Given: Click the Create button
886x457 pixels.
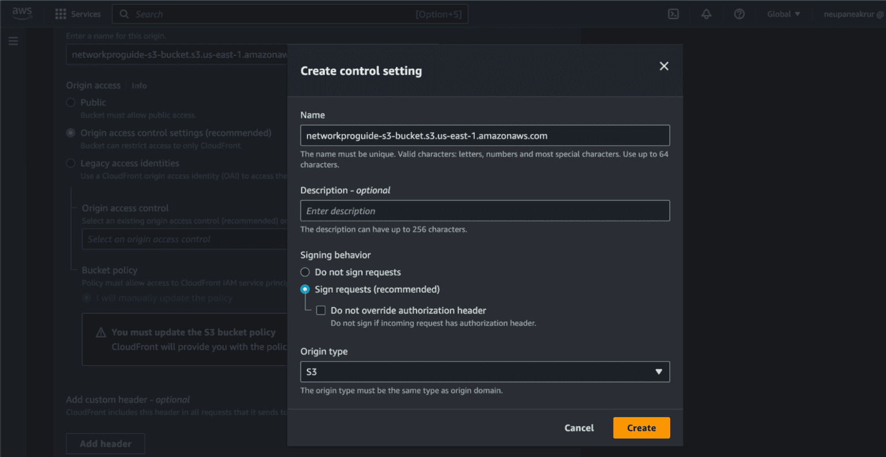Looking at the screenshot, I should point(641,428).
